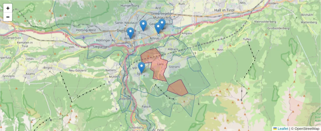The width and height of the screenshot is (321, 131).
Task: Click the 'Hall in Tirol' label
Action: (x=224, y=10)
